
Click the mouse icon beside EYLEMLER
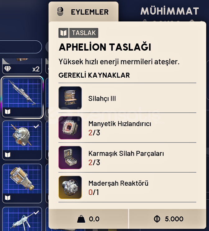coord(60,12)
